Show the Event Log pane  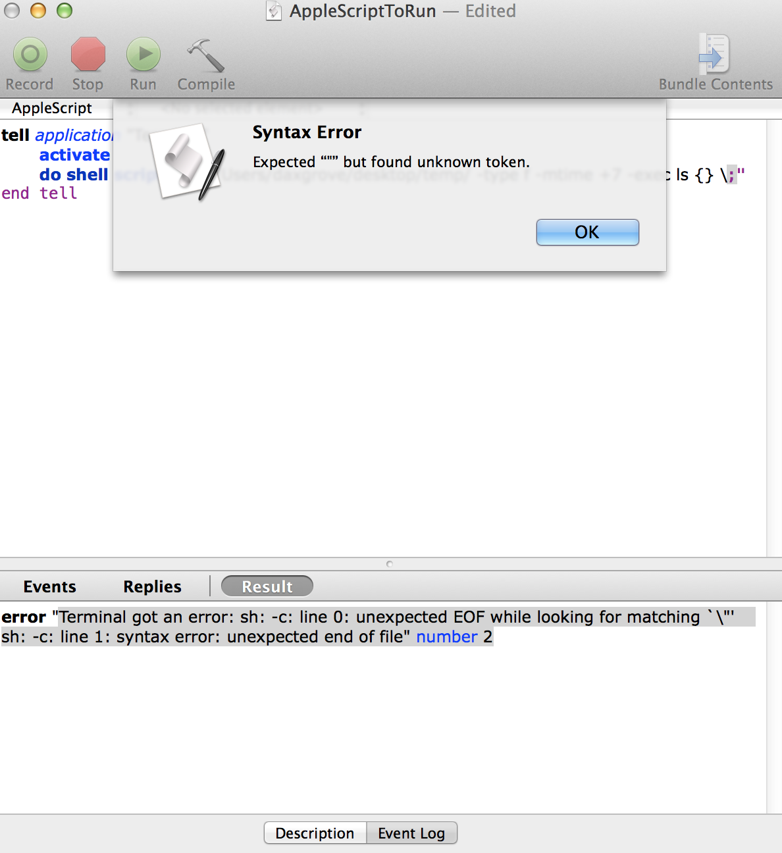[411, 833]
